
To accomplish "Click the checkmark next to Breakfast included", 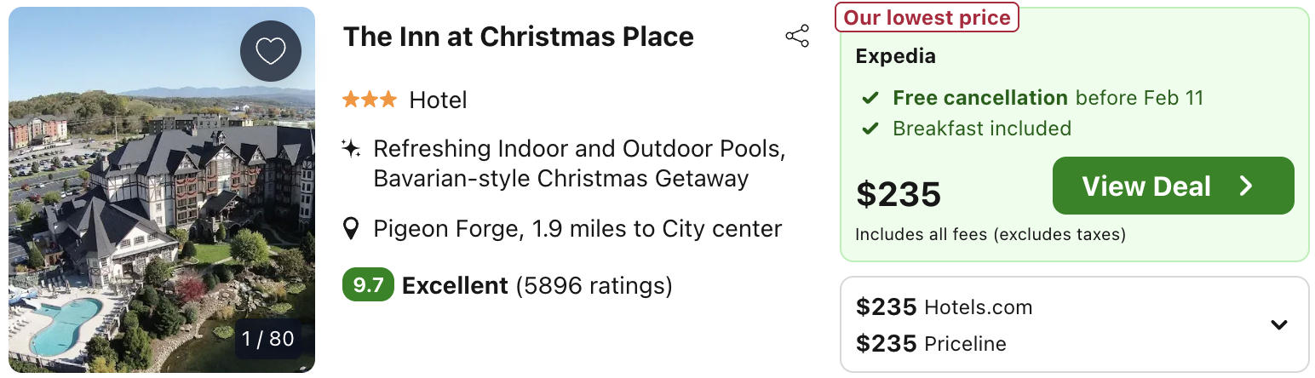I will tap(870, 129).
